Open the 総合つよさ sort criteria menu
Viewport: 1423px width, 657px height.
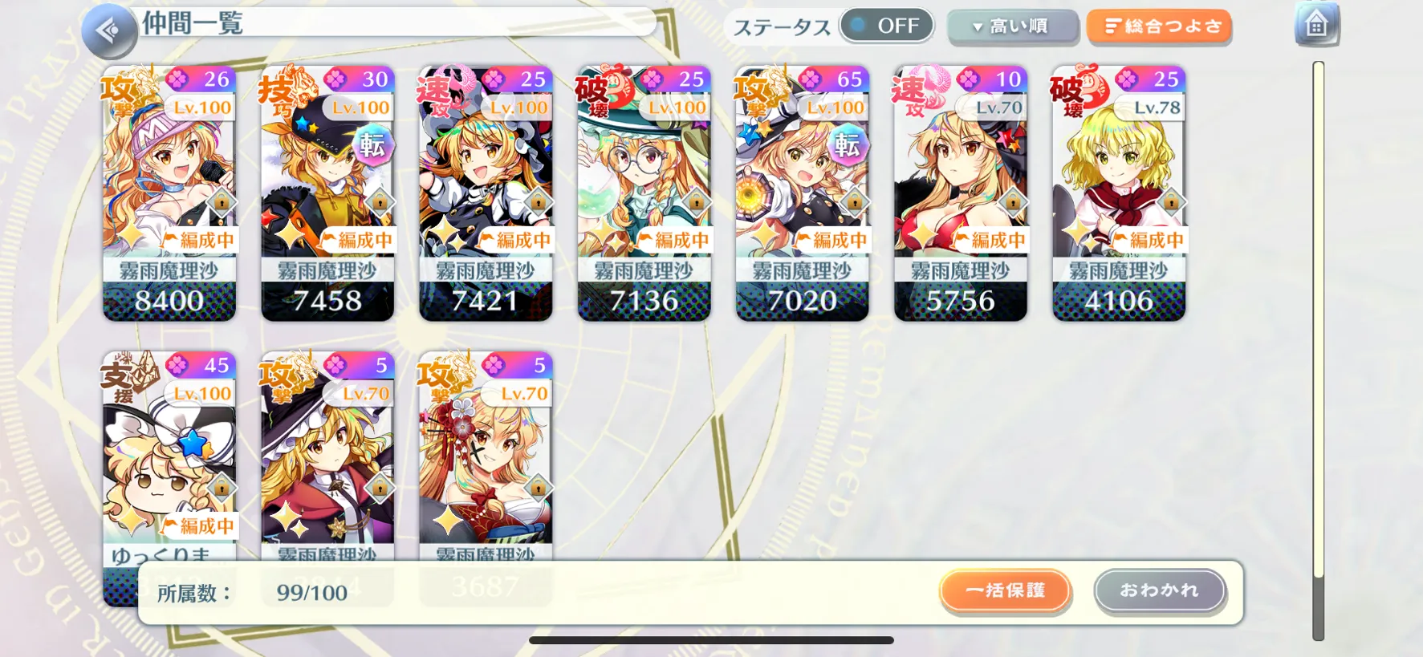tap(1159, 26)
